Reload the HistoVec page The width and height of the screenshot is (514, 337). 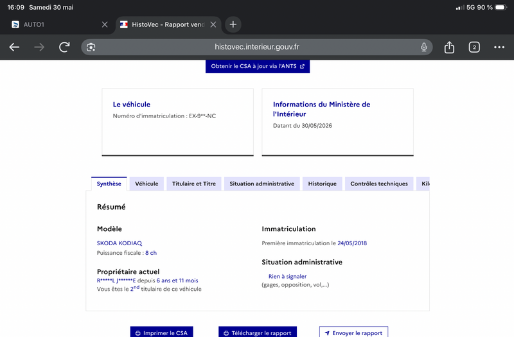pos(64,47)
